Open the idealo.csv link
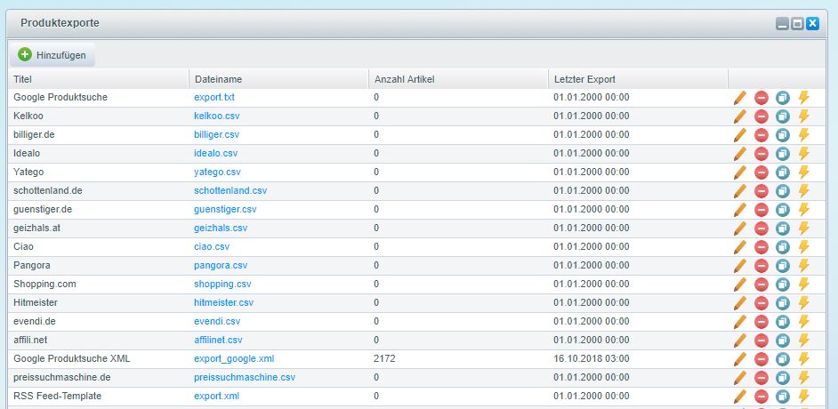 click(x=216, y=153)
